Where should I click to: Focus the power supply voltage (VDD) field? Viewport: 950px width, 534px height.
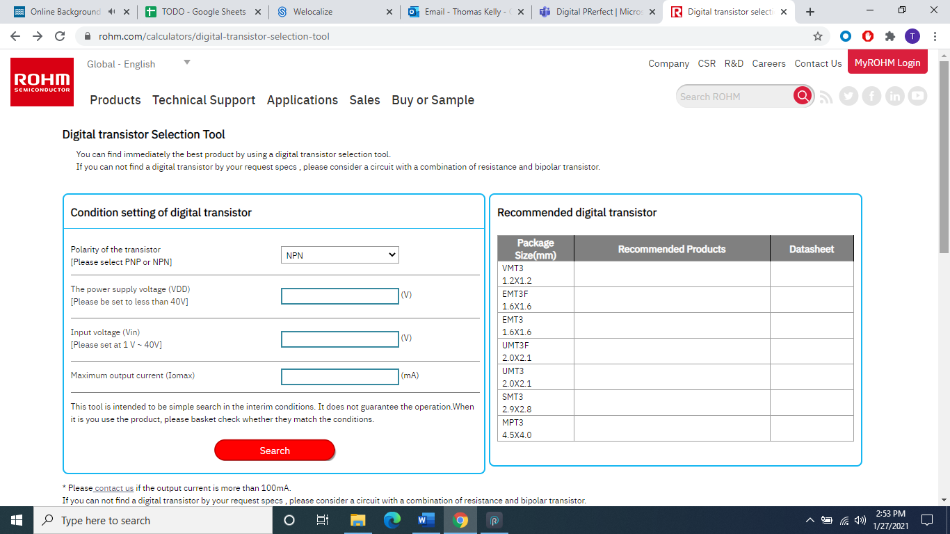[x=339, y=296]
